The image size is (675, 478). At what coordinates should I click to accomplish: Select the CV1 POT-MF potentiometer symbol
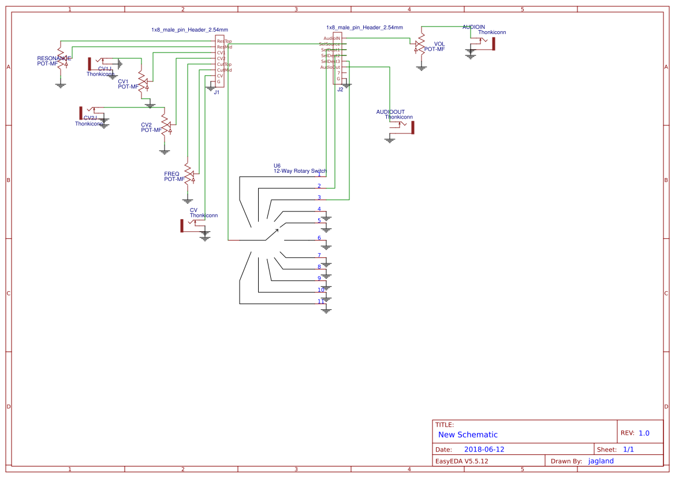point(143,82)
